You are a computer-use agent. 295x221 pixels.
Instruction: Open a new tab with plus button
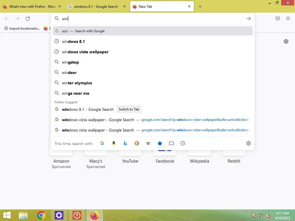[x=200, y=7]
